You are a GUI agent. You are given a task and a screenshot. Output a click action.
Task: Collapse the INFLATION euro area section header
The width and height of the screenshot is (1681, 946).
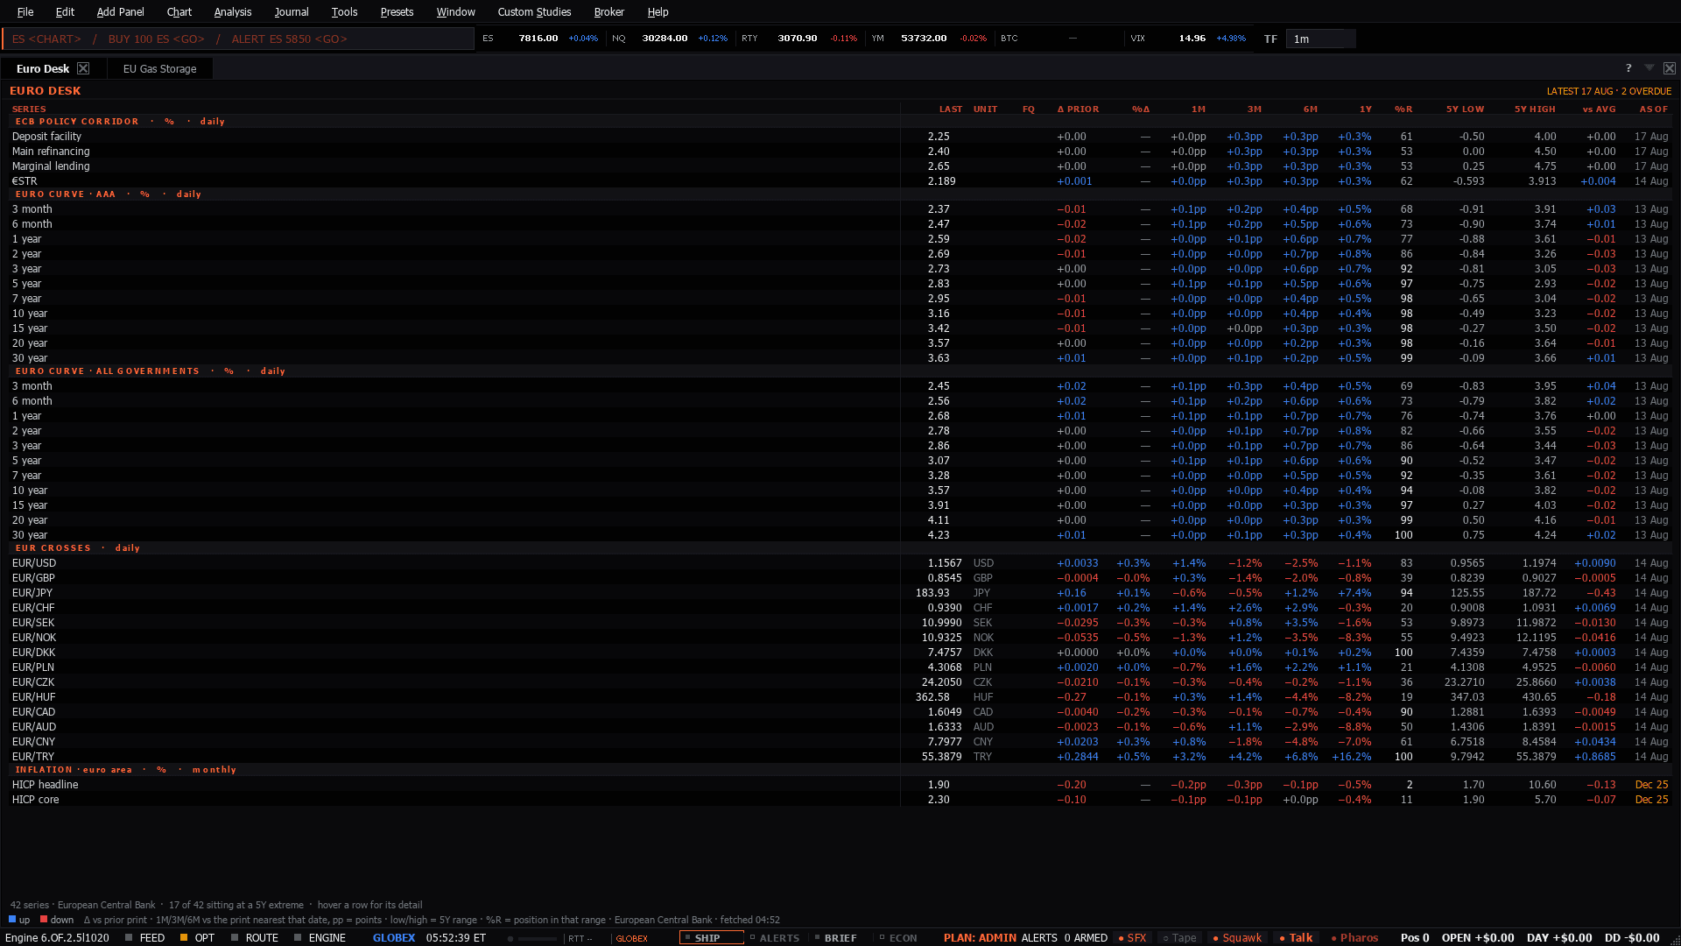840,770
